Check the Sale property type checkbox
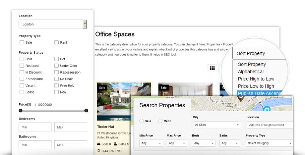305x155 pixels. tap(22, 42)
